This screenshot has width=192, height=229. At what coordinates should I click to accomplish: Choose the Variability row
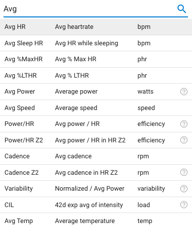[x=96, y=189]
